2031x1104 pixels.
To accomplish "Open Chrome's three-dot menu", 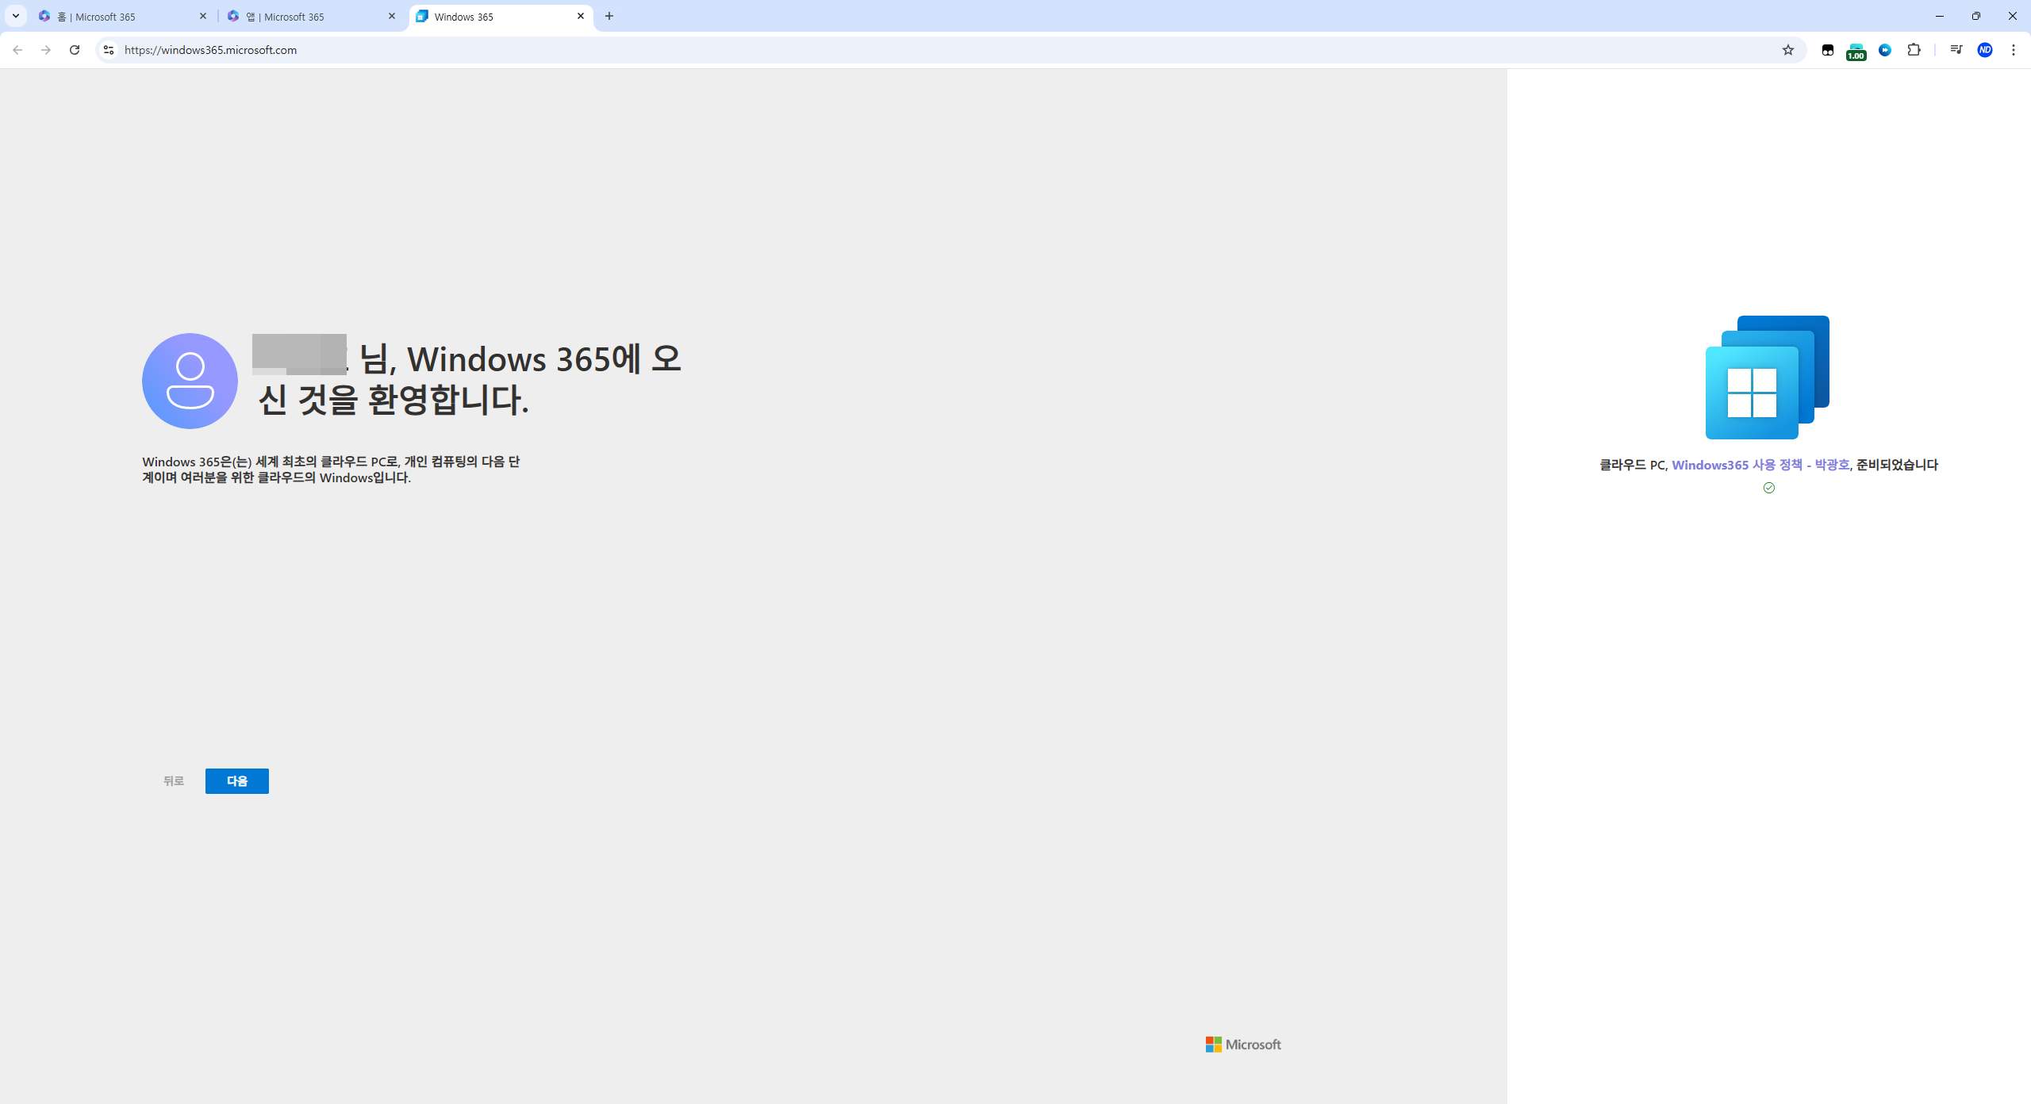I will [2014, 50].
